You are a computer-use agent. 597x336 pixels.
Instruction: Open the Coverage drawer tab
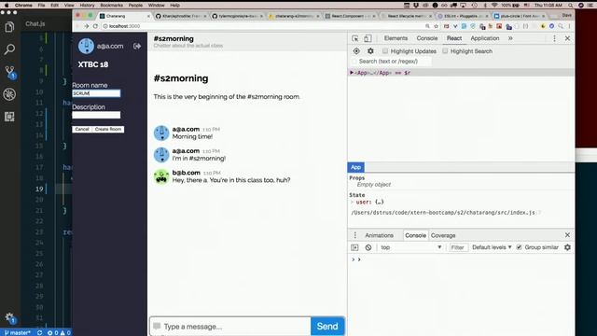[443, 235]
